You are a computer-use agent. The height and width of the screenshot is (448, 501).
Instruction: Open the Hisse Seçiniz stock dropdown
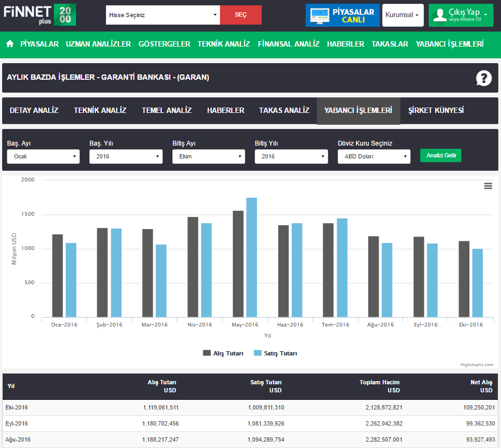click(163, 15)
